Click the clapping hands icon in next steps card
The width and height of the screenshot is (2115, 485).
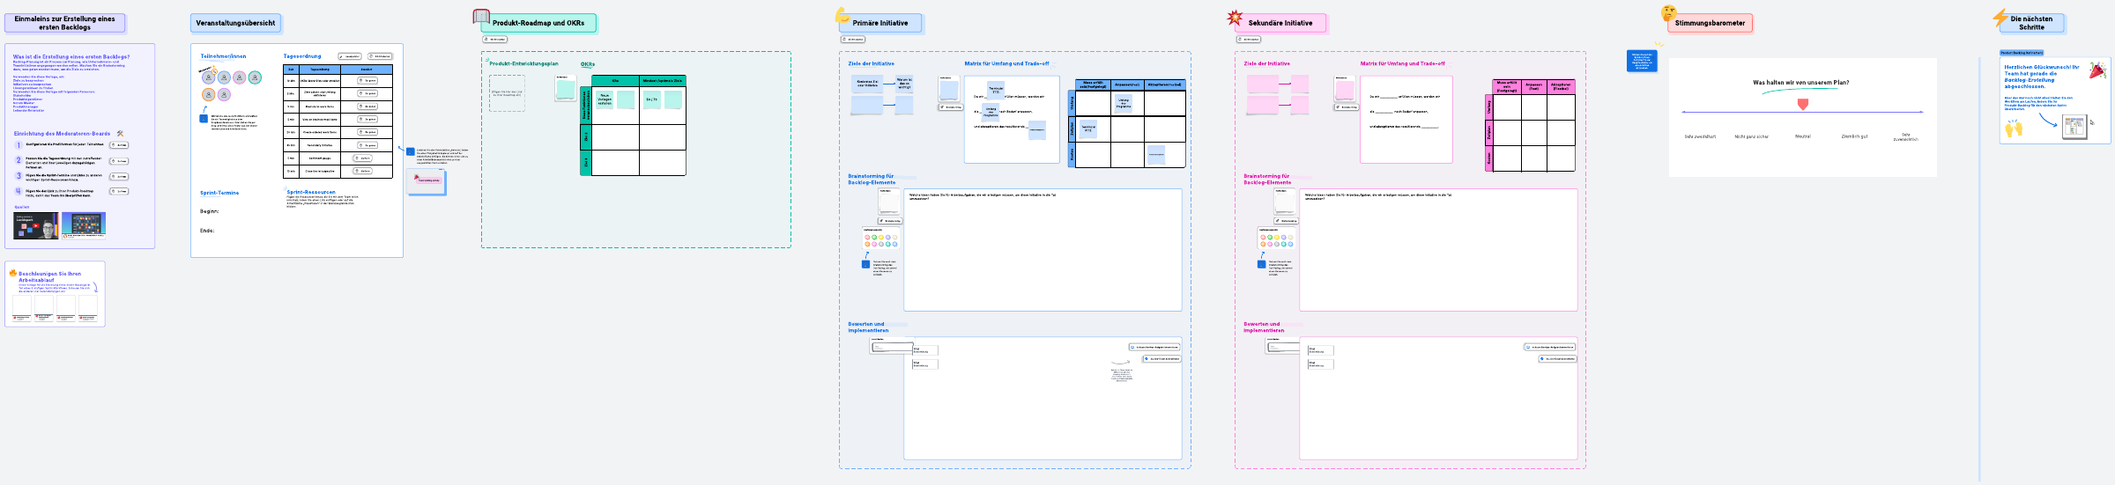[x=2014, y=129]
